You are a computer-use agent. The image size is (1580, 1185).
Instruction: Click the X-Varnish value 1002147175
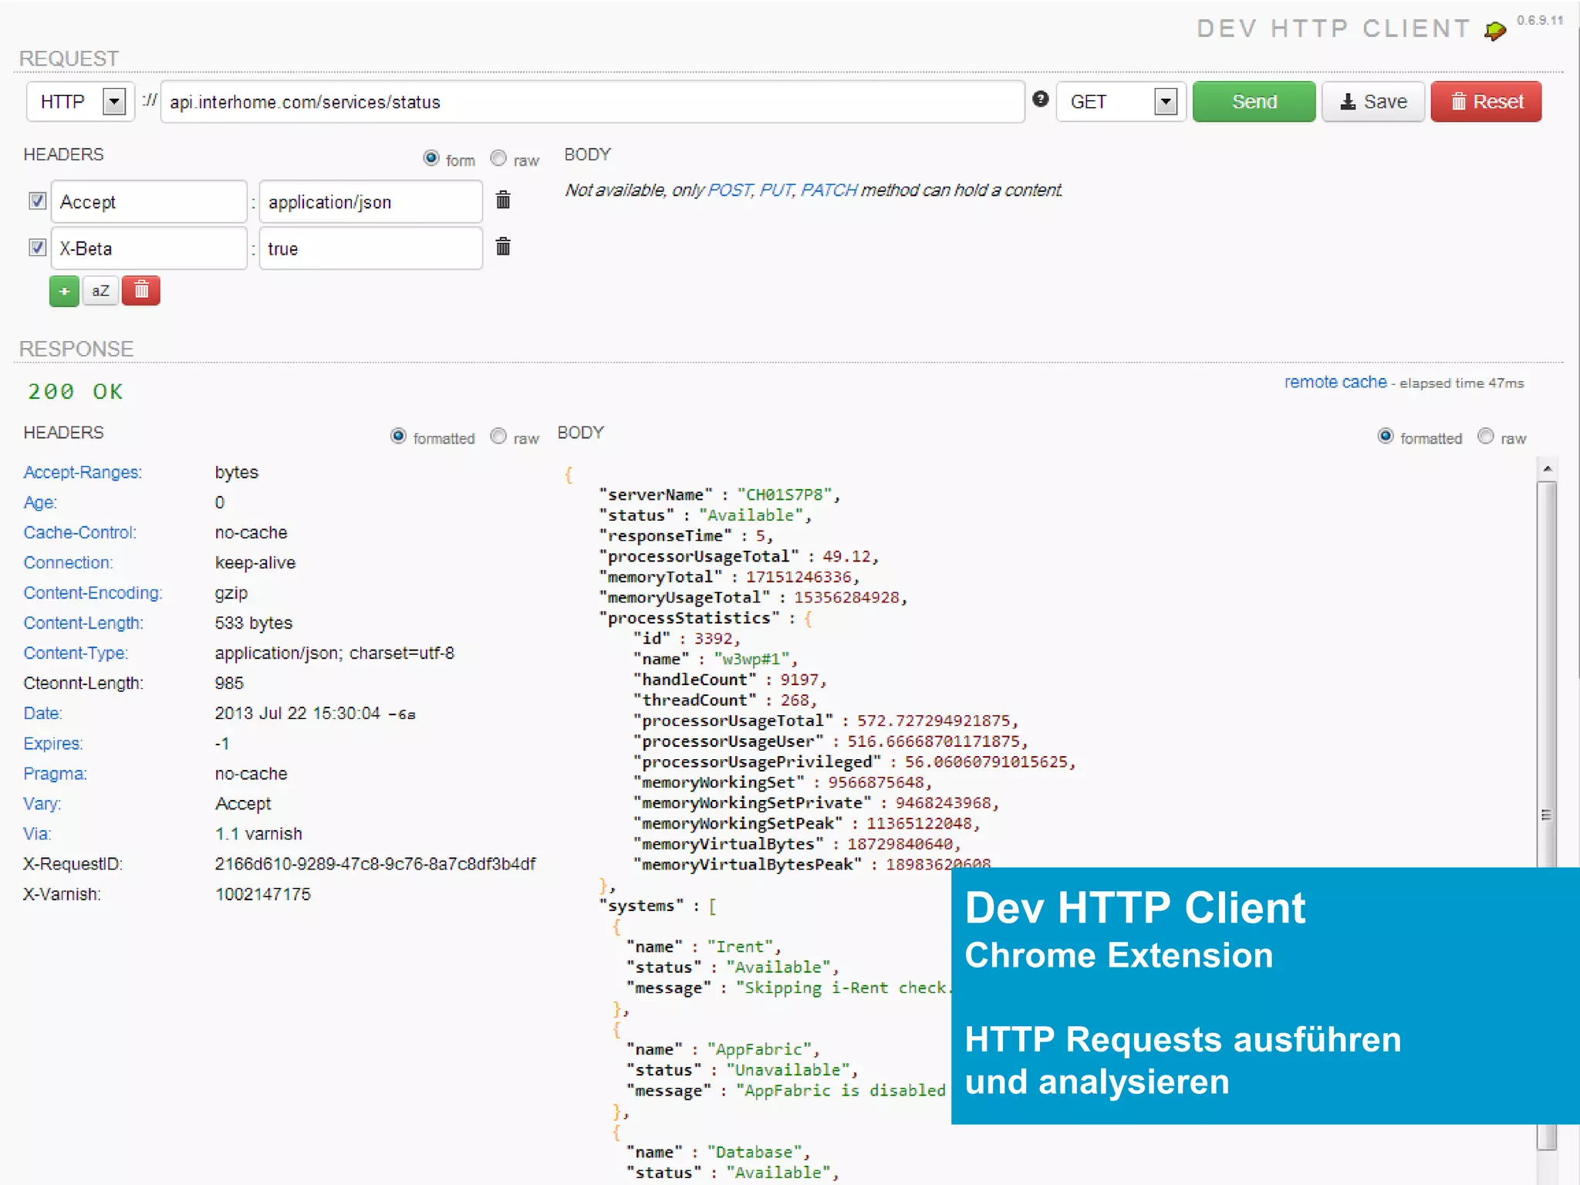click(262, 893)
